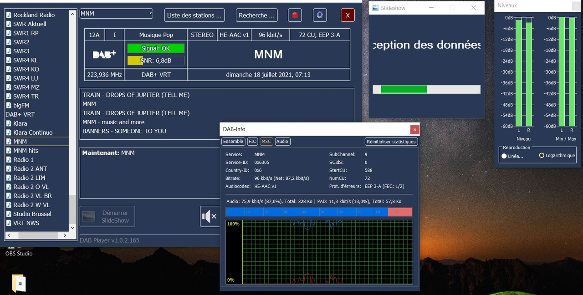This screenshot has height=295, width=583.
Task: Open the Audio tab in DAB-Info
Action: pos(282,142)
